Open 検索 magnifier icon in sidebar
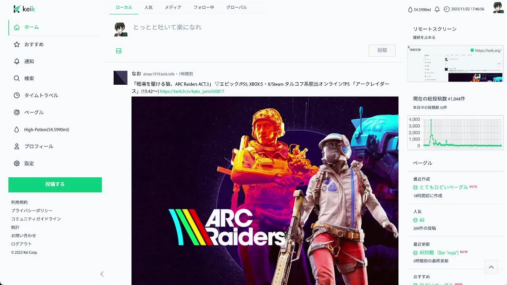507x285 pixels. click(17, 78)
